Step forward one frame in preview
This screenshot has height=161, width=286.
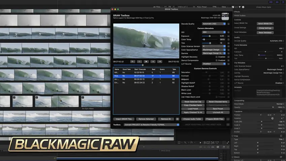click(x=153, y=62)
